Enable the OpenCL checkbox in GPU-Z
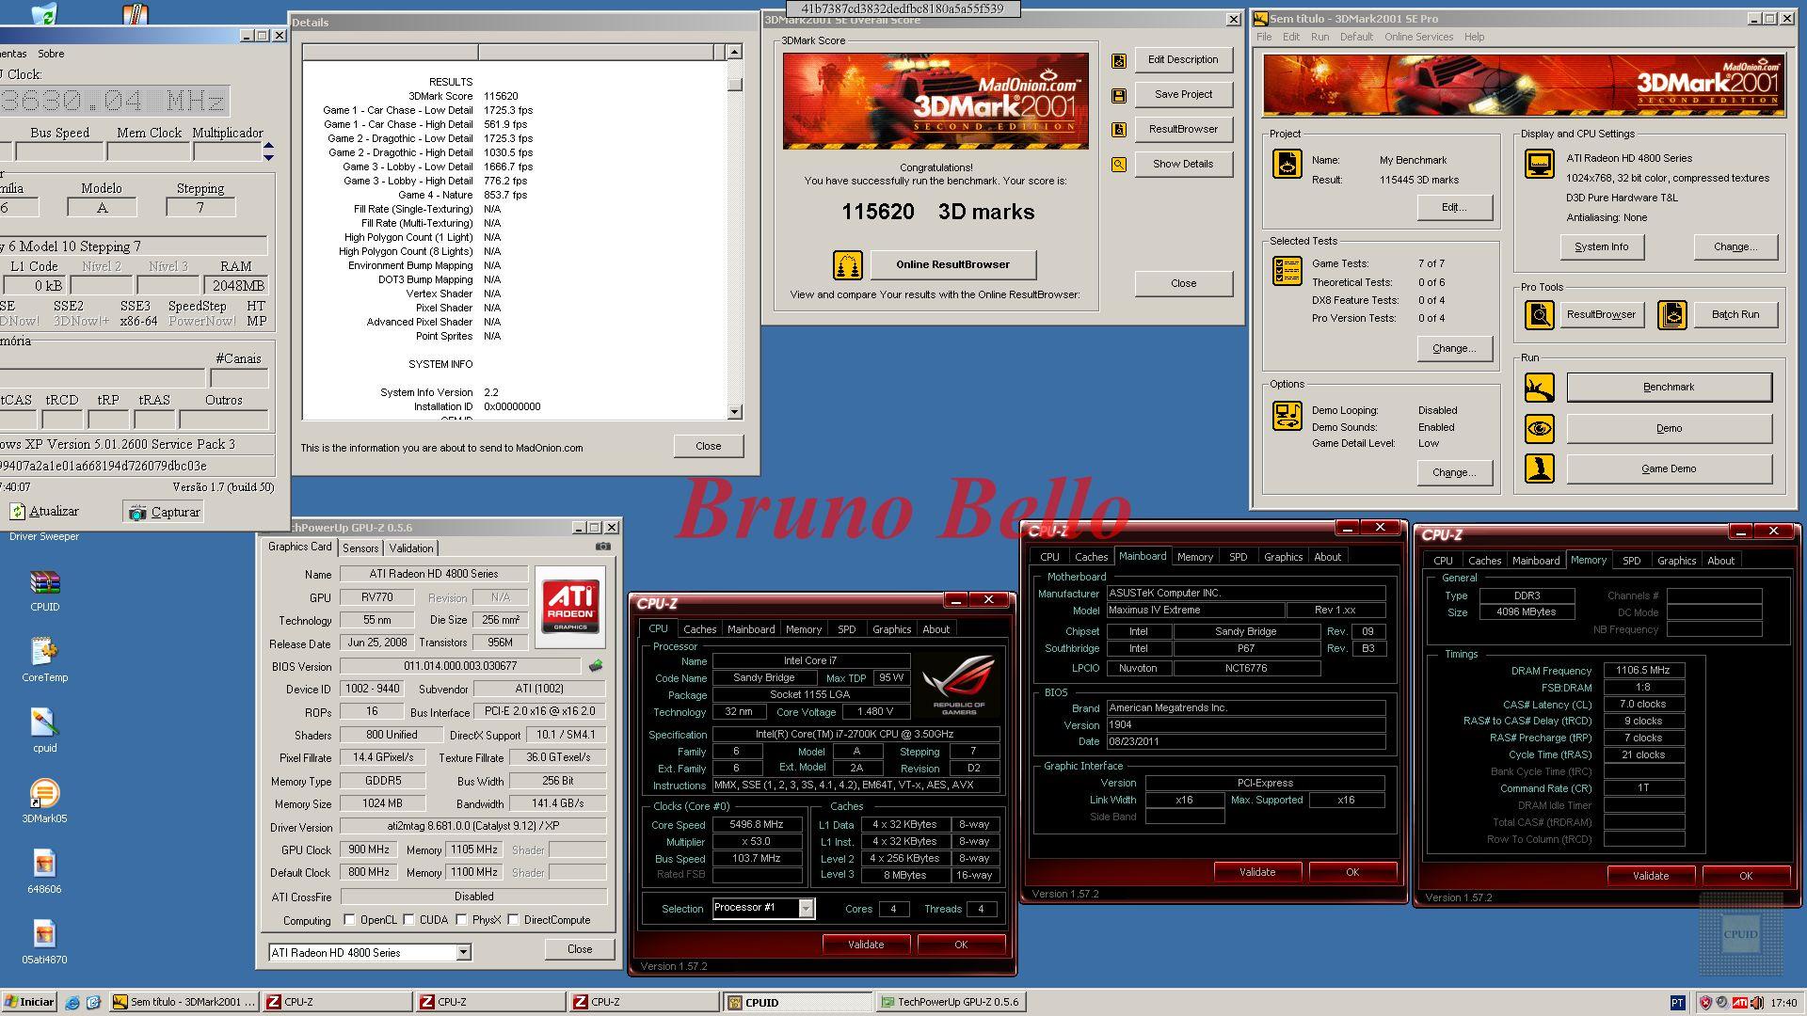This screenshot has width=1807, height=1016. coord(350,920)
